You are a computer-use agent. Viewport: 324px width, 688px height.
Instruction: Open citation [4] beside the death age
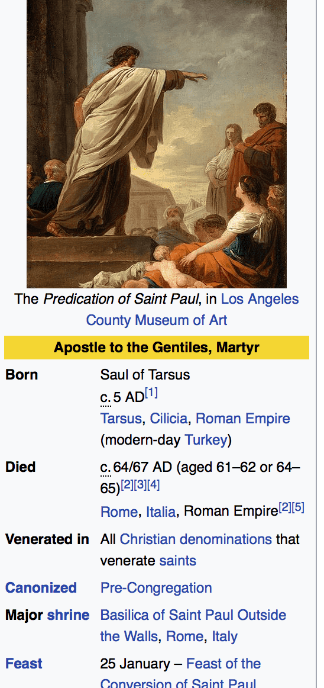154,486
